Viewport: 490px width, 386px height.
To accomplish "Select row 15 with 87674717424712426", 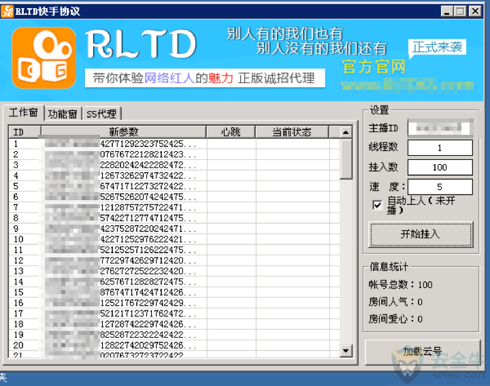I will click(x=174, y=293).
